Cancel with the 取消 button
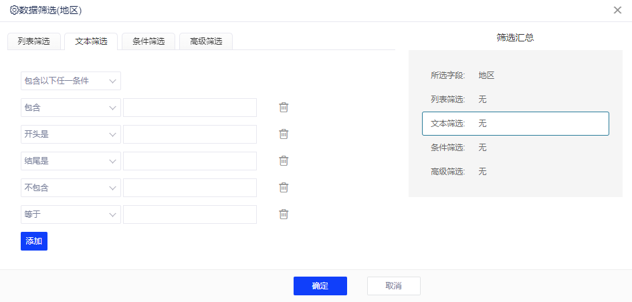Image resolution: width=632 pixels, height=302 pixels. 393,286
